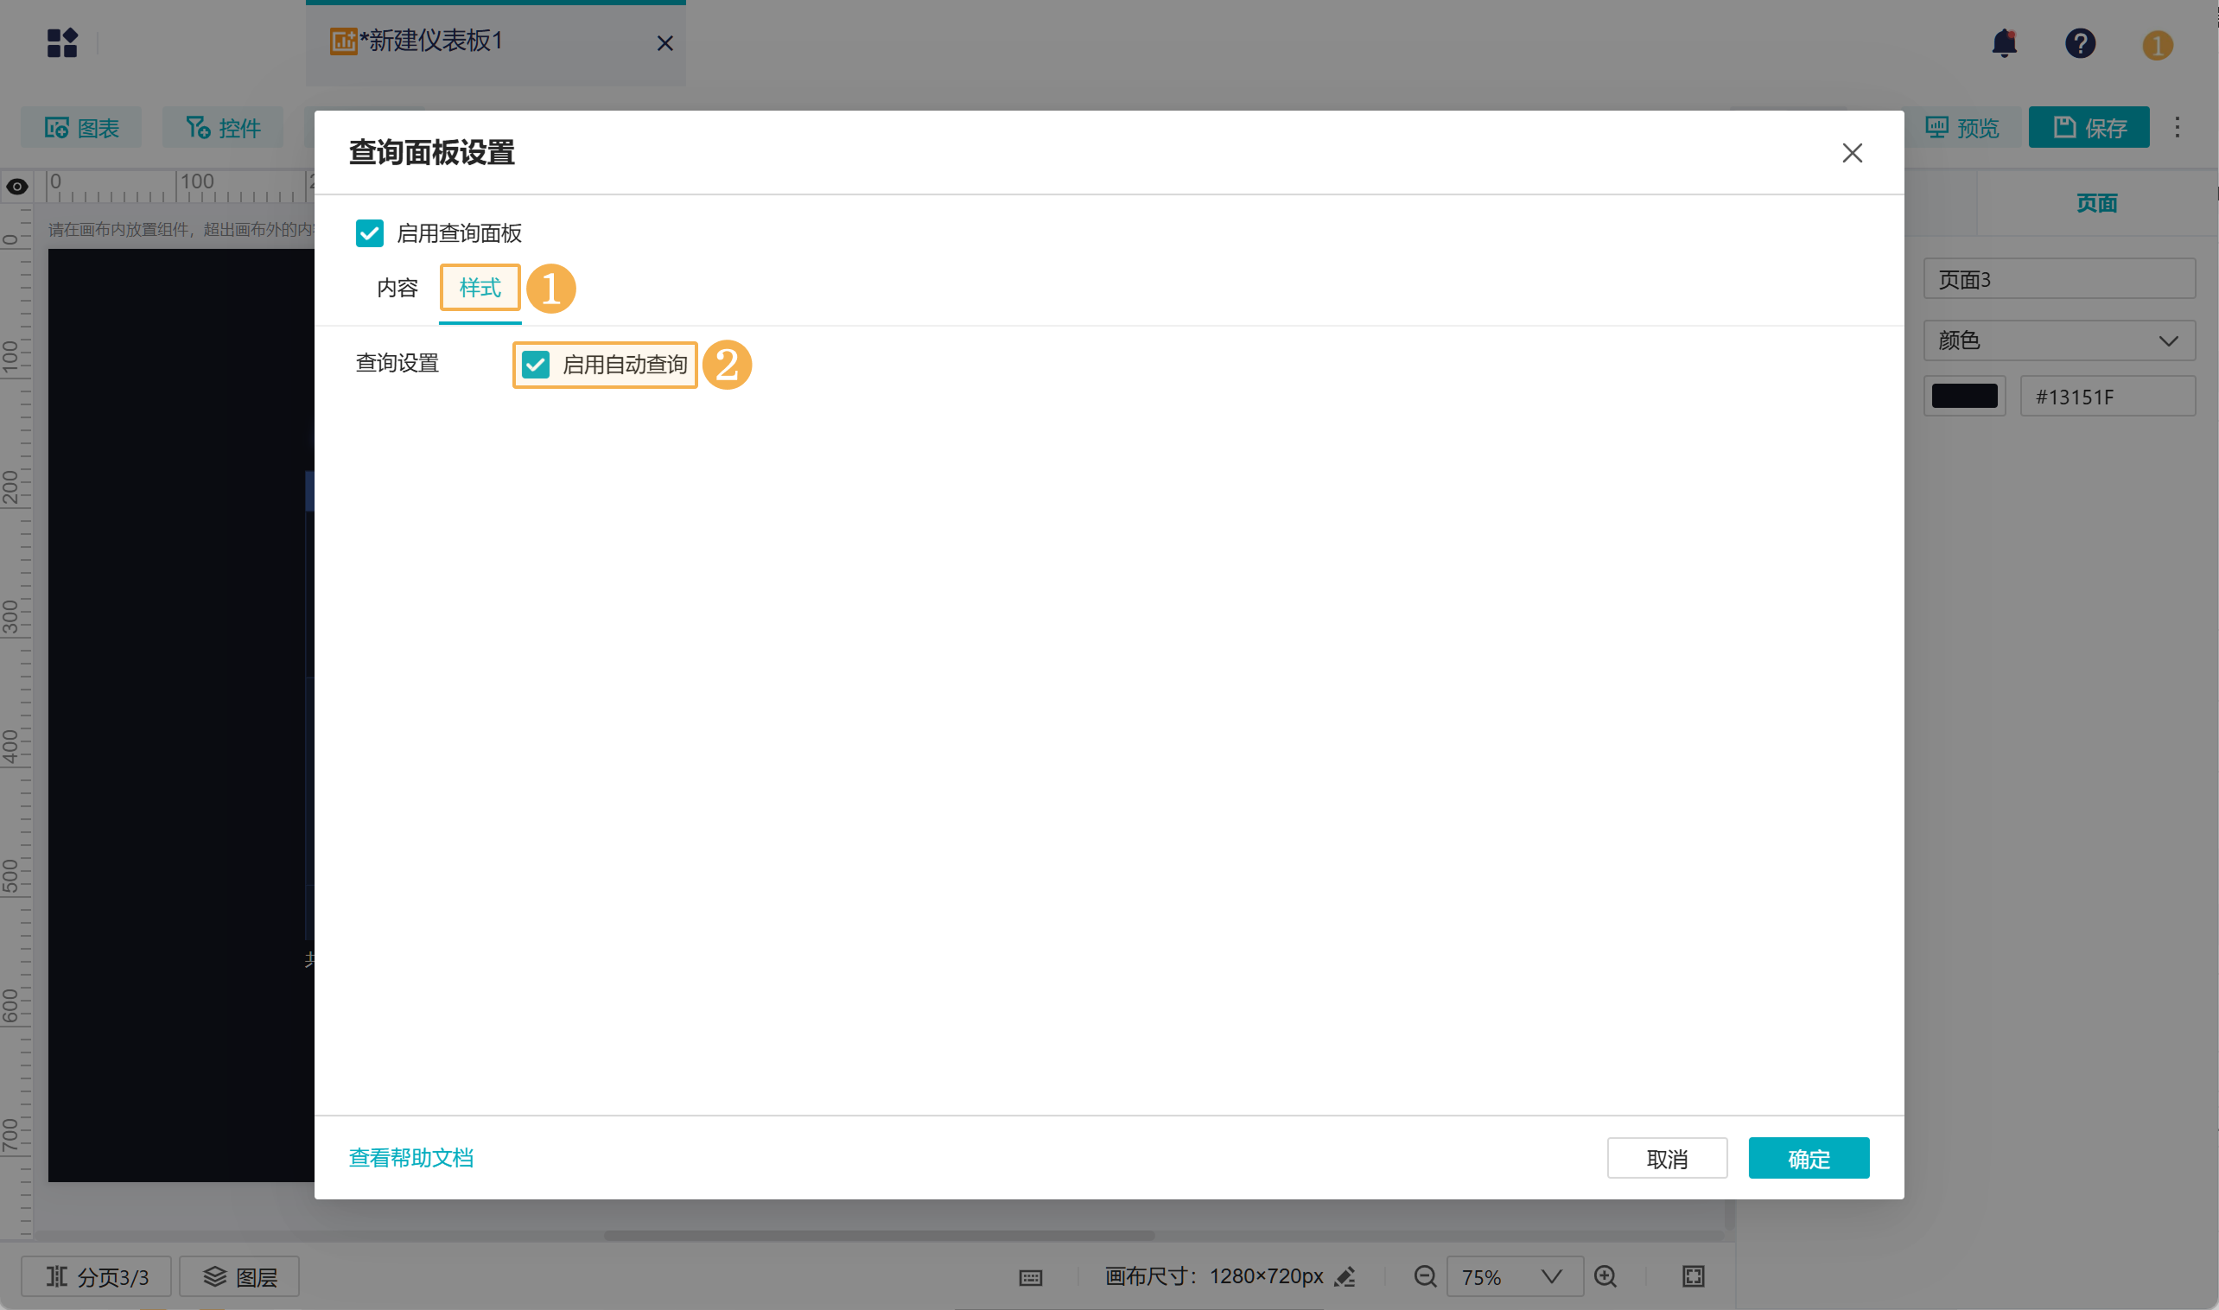Image resolution: width=2219 pixels, height=1310 pixels.
Task: Open the notification bell
Action: (x=2004, y=42)
